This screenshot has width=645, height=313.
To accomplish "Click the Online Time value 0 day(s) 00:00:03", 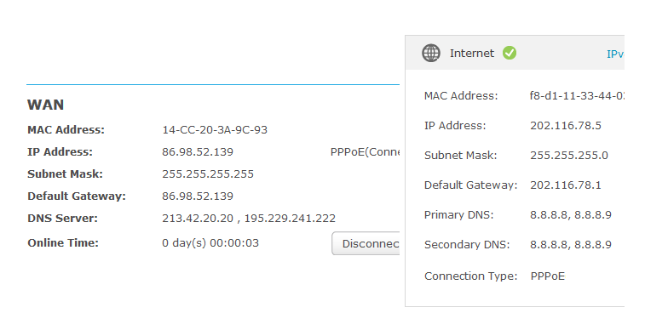I will (210, 242).
